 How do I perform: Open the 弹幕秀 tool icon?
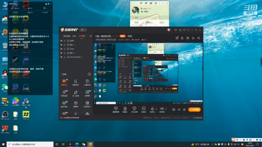point(76,104)
